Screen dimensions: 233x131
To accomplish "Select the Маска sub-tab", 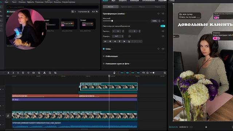I will tap(142, 7).
